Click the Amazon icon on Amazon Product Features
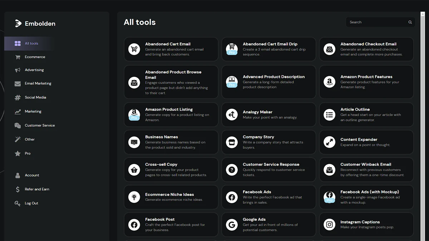The width and height of the screenshot is (429, 241). 329,82
